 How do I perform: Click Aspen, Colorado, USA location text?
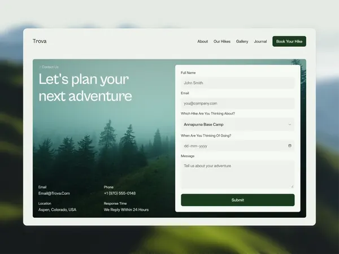57,210
